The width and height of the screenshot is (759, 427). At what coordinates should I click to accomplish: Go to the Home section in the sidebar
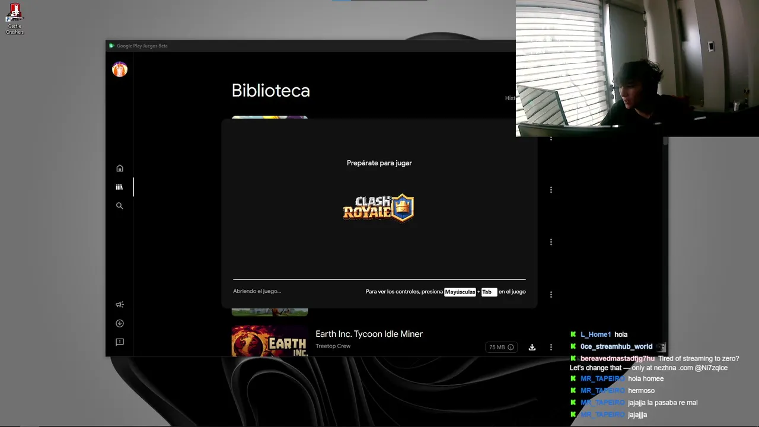120,168
